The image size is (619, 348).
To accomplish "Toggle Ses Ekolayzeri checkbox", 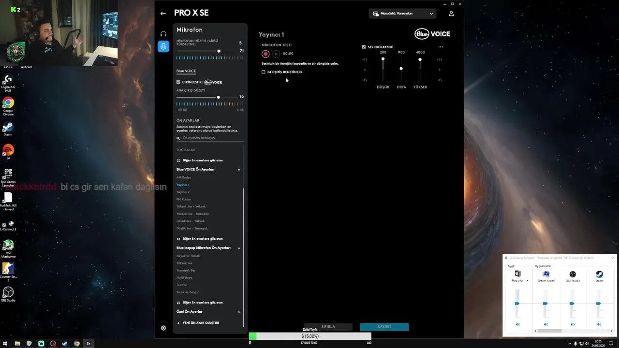I will point(364,47).
